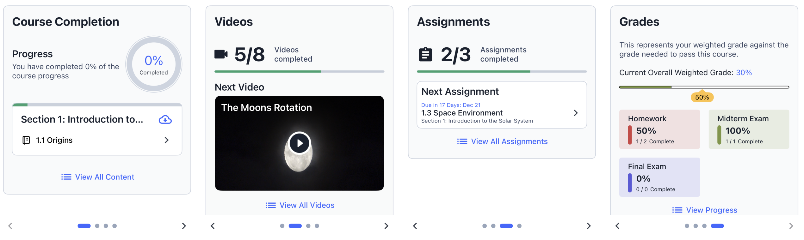Click the 50% passing grade marker
Screen dimensions: 804x240
(x=702, y=97)
